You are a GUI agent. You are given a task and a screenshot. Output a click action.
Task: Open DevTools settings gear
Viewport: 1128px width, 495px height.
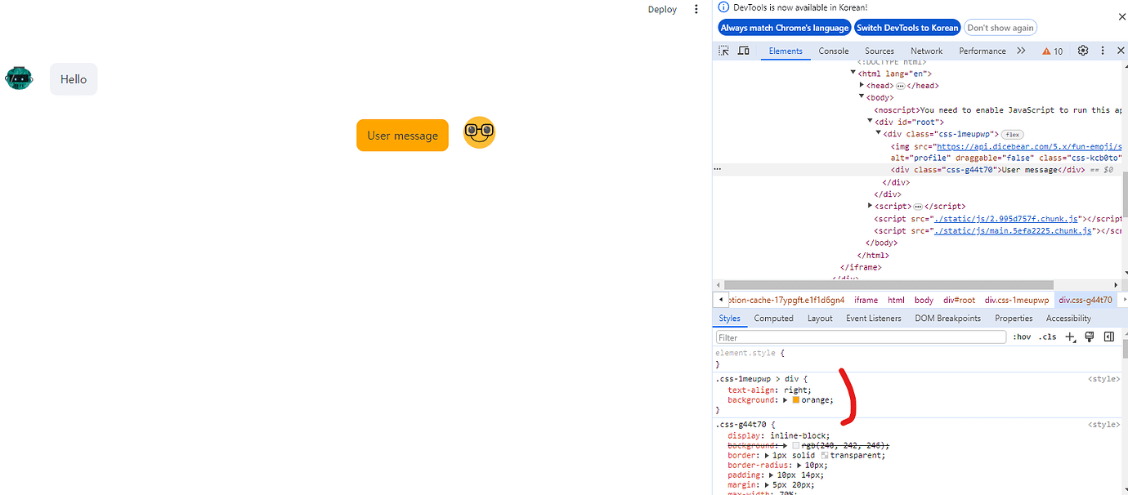pos(1083,50)
